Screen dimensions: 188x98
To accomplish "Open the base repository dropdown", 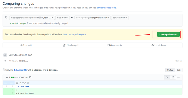I will tap(32, 18).
